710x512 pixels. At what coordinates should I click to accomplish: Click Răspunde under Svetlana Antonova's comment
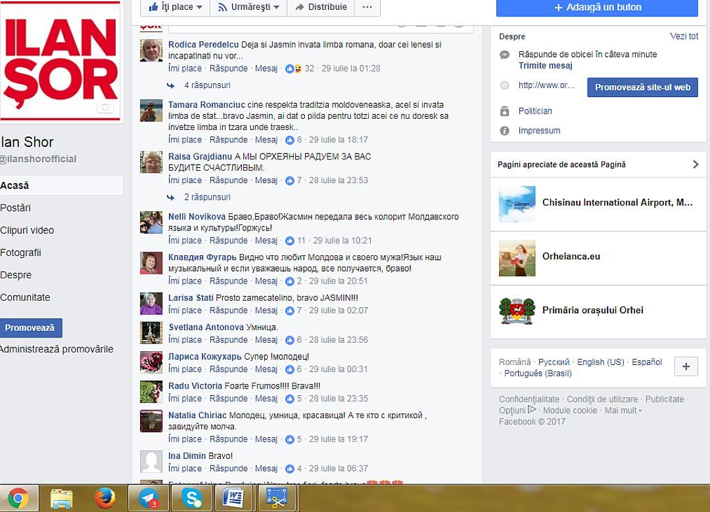pyautogui.click(x=229, y=340)
